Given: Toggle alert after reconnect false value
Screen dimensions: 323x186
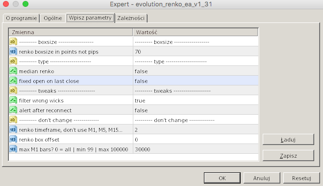Looking at the screenshot, I should pyautogui.click(x=196, y=110).
